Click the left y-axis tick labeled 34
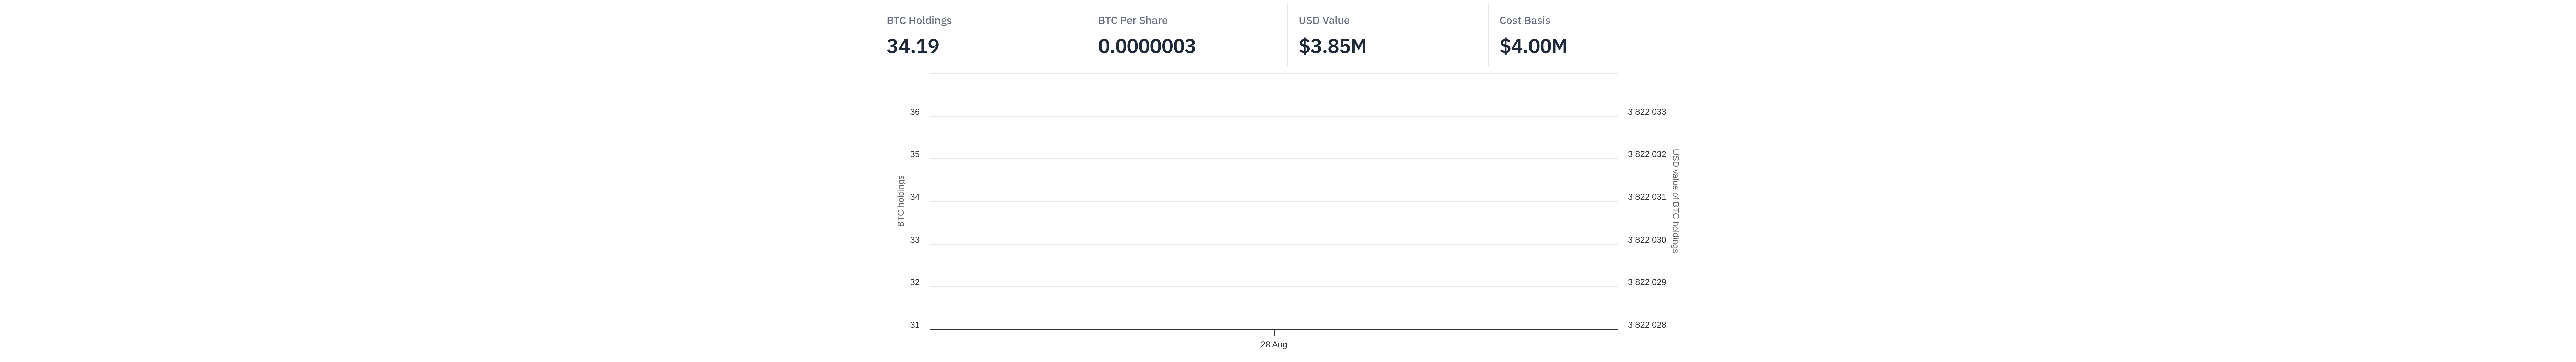 (914, 197)
